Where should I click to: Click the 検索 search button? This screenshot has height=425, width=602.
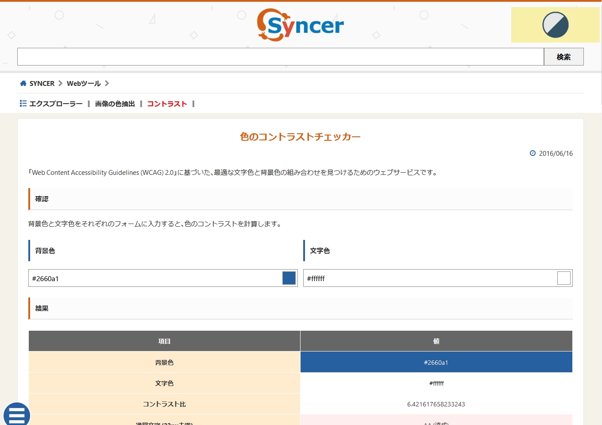click(x=563, y=57)
